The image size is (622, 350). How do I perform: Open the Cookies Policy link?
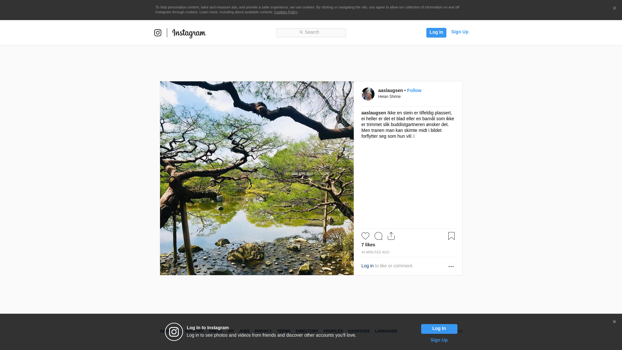[x=286, y=12]
